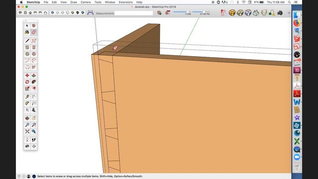Screen dimensions: 318x179
Task: Activate the Section Plane tool
Action: tap(34, 146)
